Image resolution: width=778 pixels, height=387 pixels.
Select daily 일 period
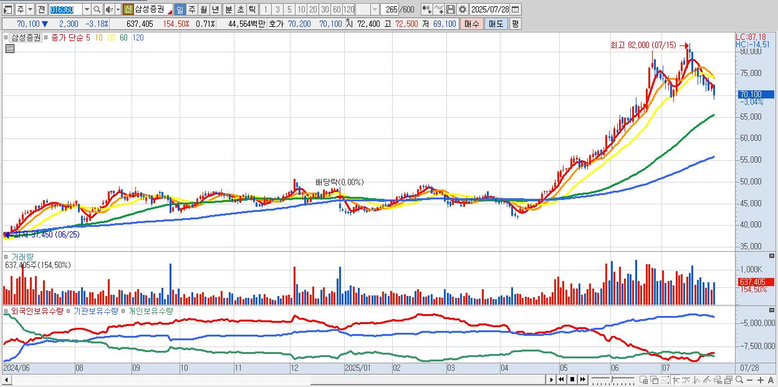point(180,9)
